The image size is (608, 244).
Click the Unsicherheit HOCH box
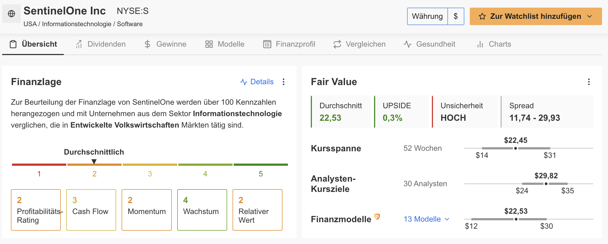pos(465,112)
